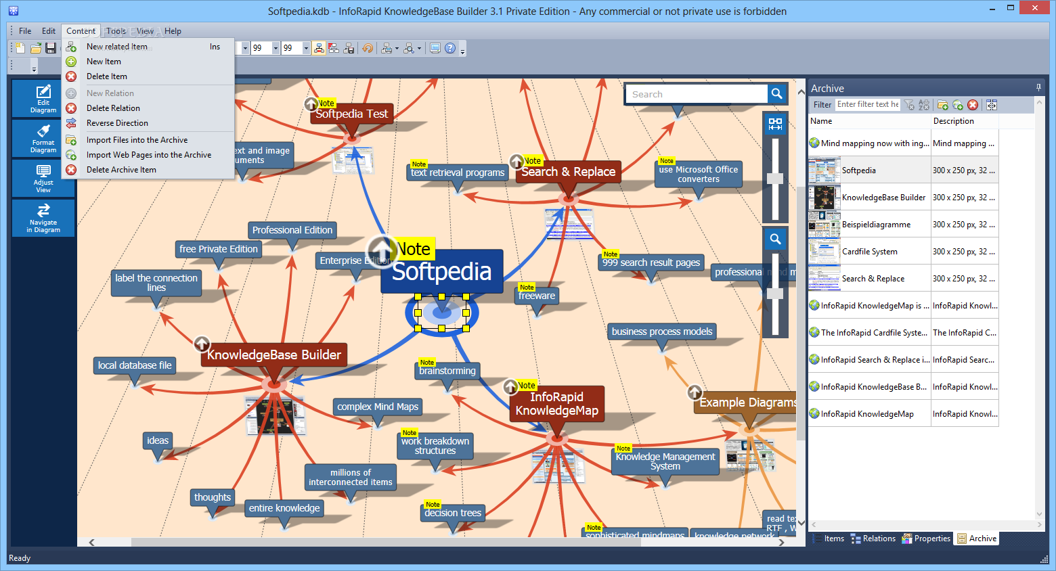
Task: Switch to the Items tab
Action: point(828,539)
